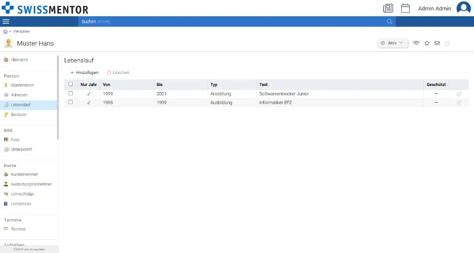Viewport: 474px width, 253px height.
Task: Click 'Ausbildung' type cell
Action: click(x=221, y=103)
